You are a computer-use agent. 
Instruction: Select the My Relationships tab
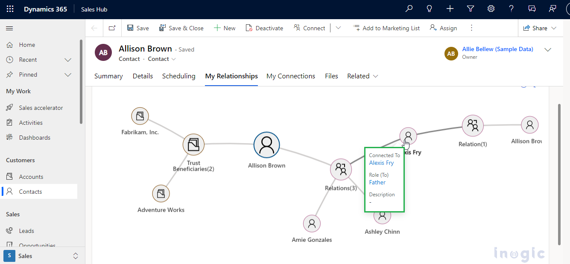231,76
